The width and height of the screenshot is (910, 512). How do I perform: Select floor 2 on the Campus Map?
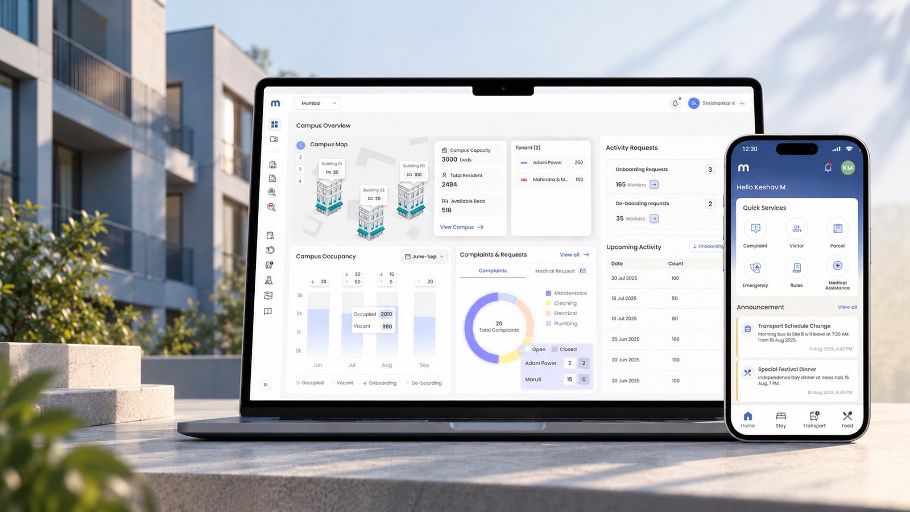[300, 158]
